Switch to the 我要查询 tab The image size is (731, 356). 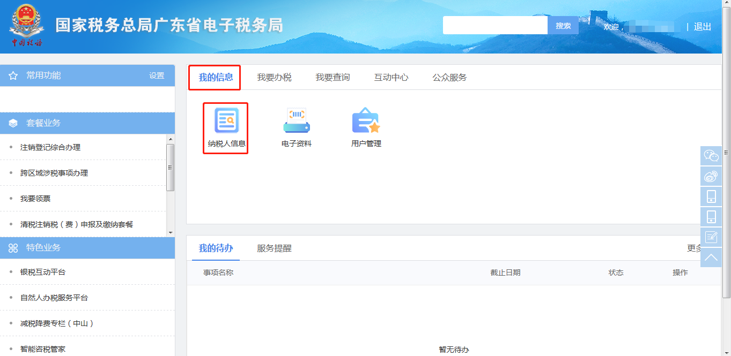[333, 78]
